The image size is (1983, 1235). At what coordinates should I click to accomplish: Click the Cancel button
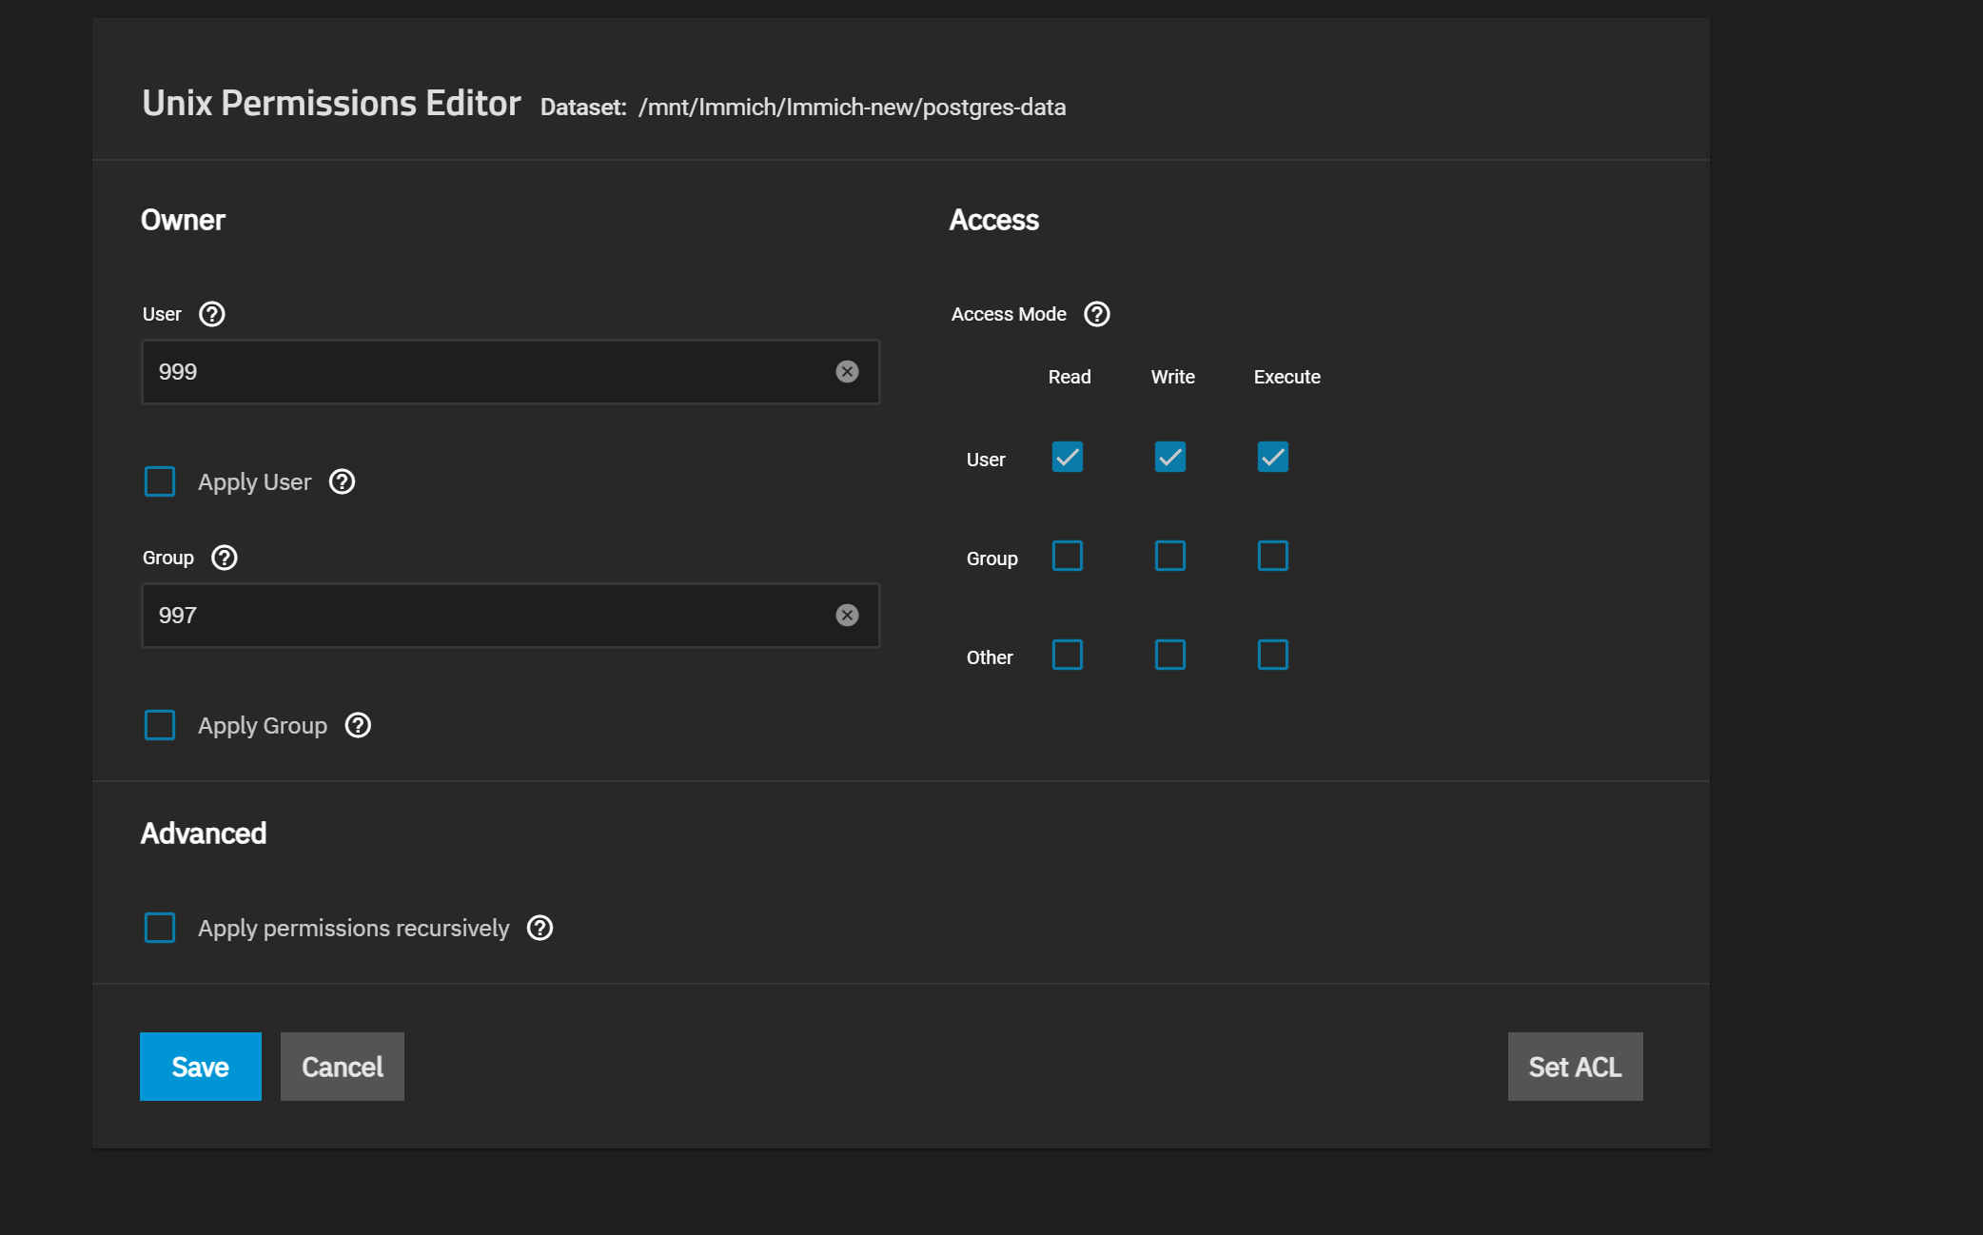pos(343,1067)
